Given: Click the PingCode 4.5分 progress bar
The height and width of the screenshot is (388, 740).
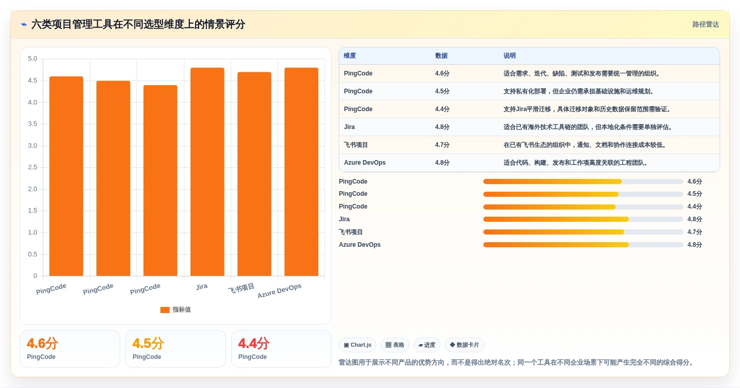Looking at the screenshot, I should coord(583,194).
